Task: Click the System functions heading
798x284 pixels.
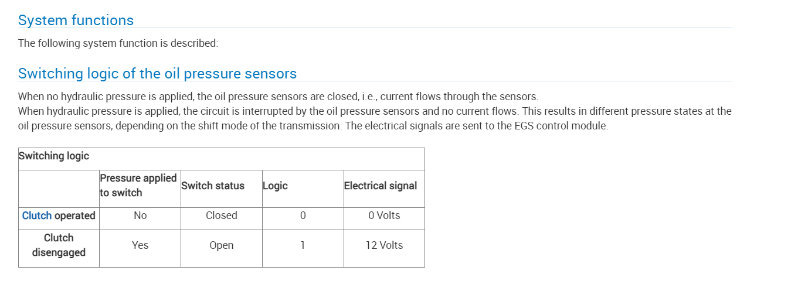Action: click(x=76, y=20)
